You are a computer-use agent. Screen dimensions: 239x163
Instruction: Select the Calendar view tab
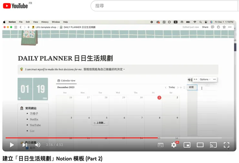coord(66,81)
